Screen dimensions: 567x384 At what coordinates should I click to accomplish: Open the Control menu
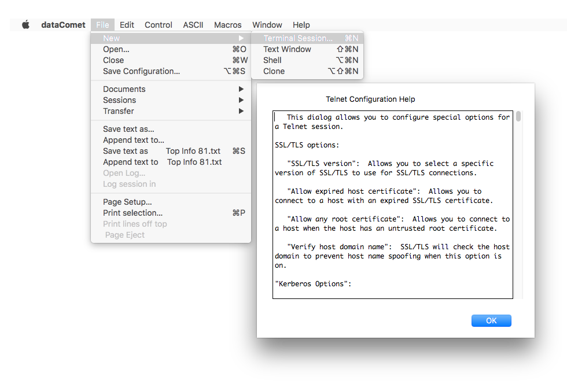click(159, 25)
